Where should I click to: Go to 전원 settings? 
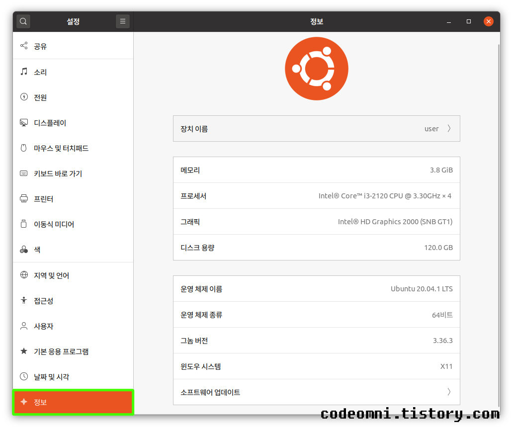[73, 97]
